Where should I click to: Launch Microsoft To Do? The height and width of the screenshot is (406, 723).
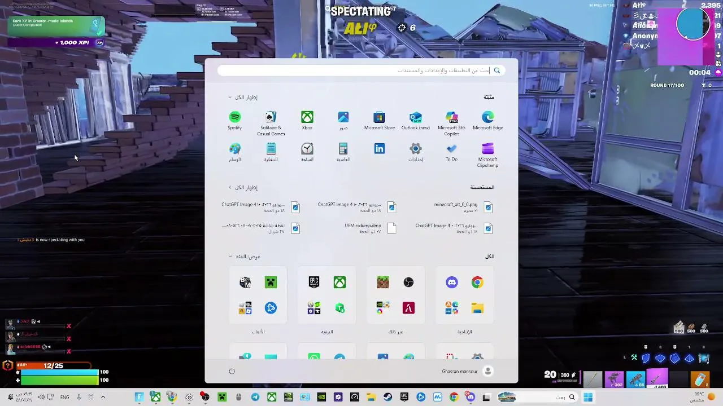coord(452,152)
